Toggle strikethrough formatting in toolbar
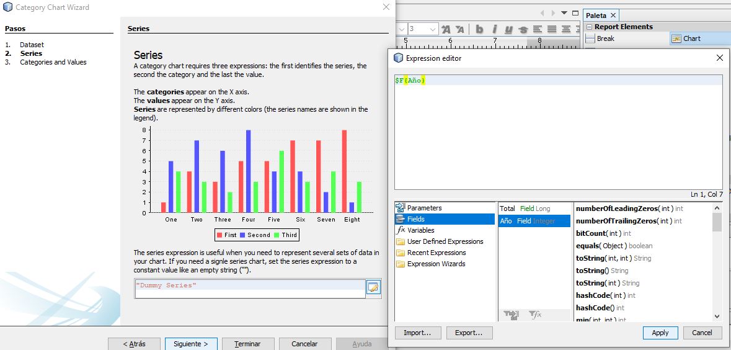 pos(523,29)
